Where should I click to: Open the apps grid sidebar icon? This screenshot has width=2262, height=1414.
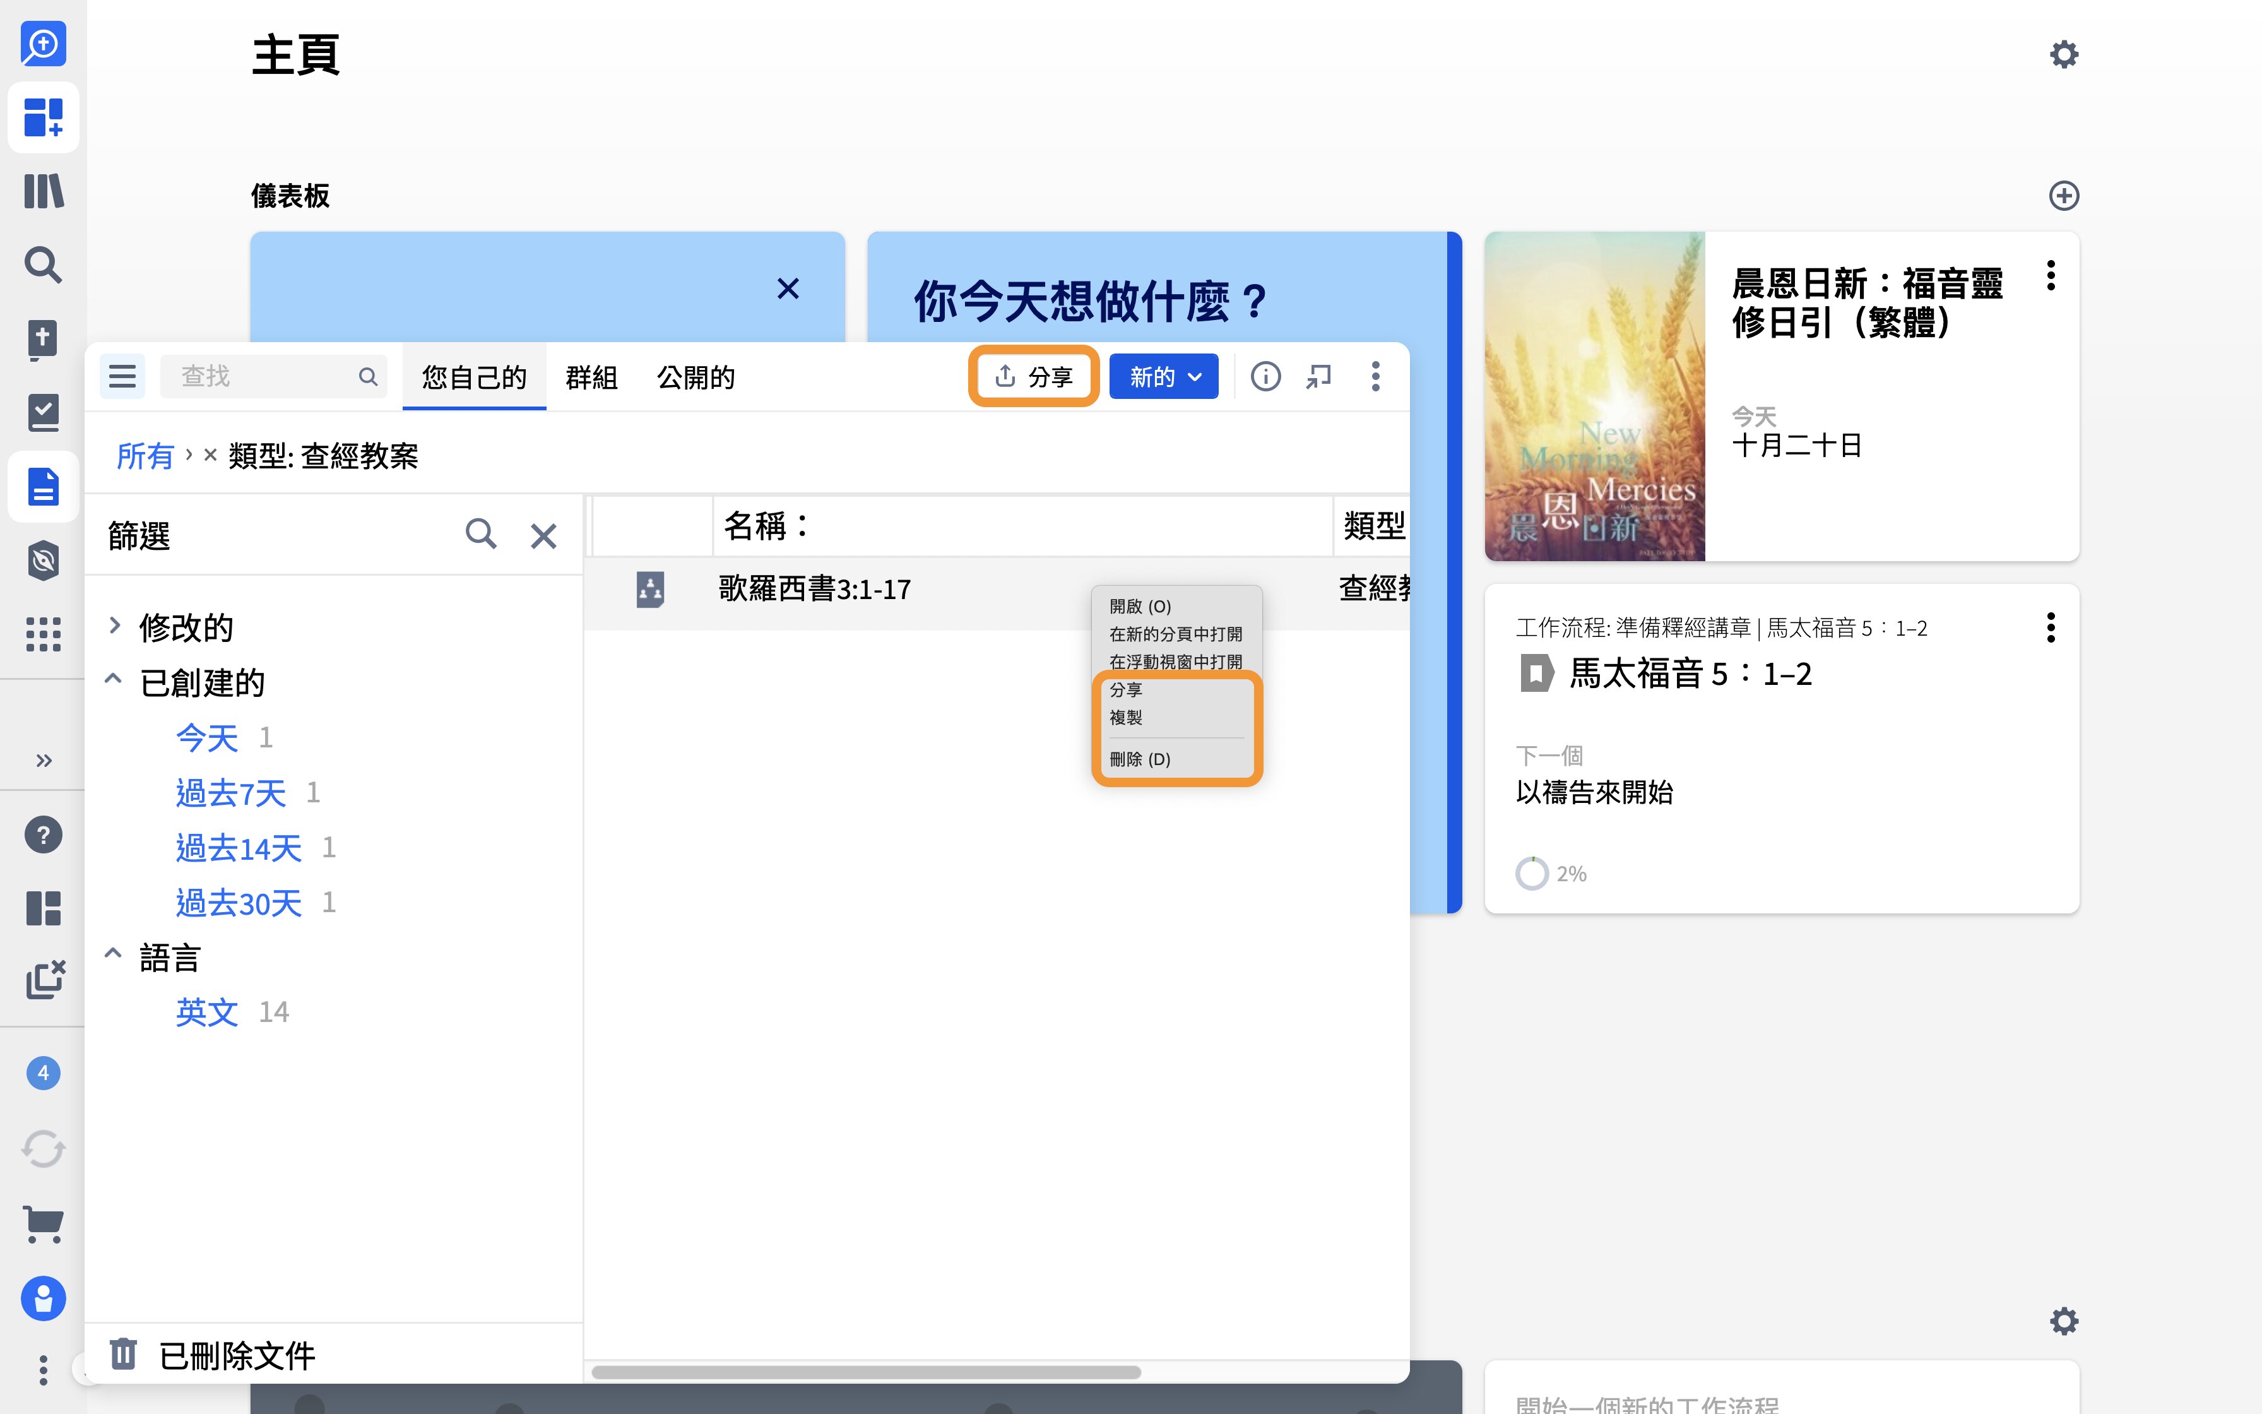[x=43, y=634]
